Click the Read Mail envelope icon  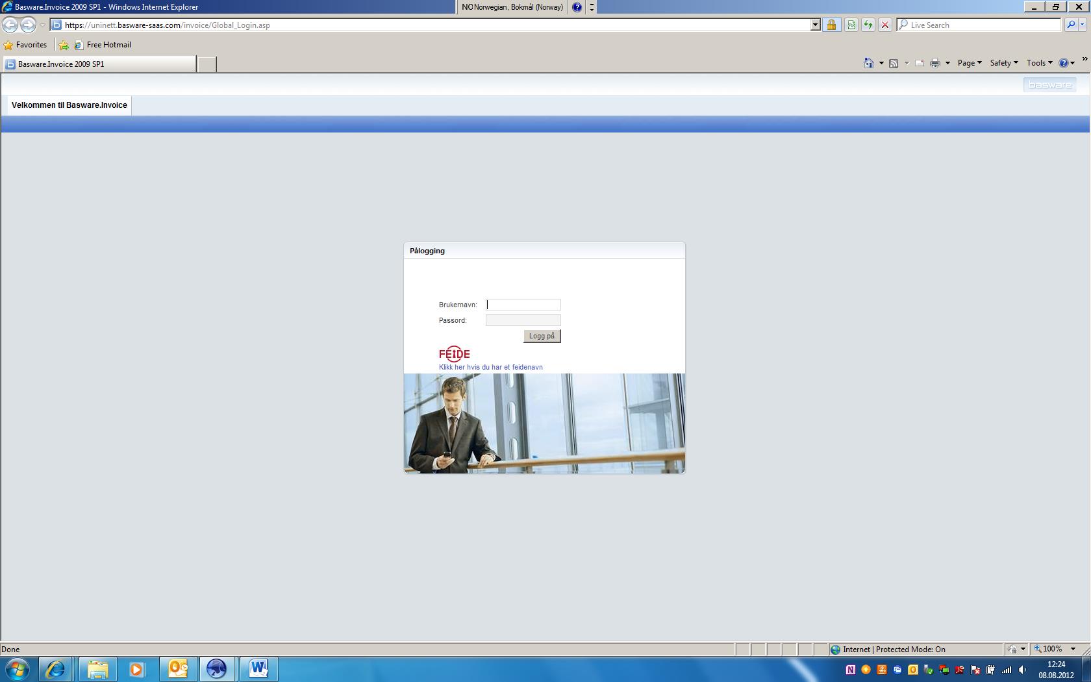tap(920, 63)
